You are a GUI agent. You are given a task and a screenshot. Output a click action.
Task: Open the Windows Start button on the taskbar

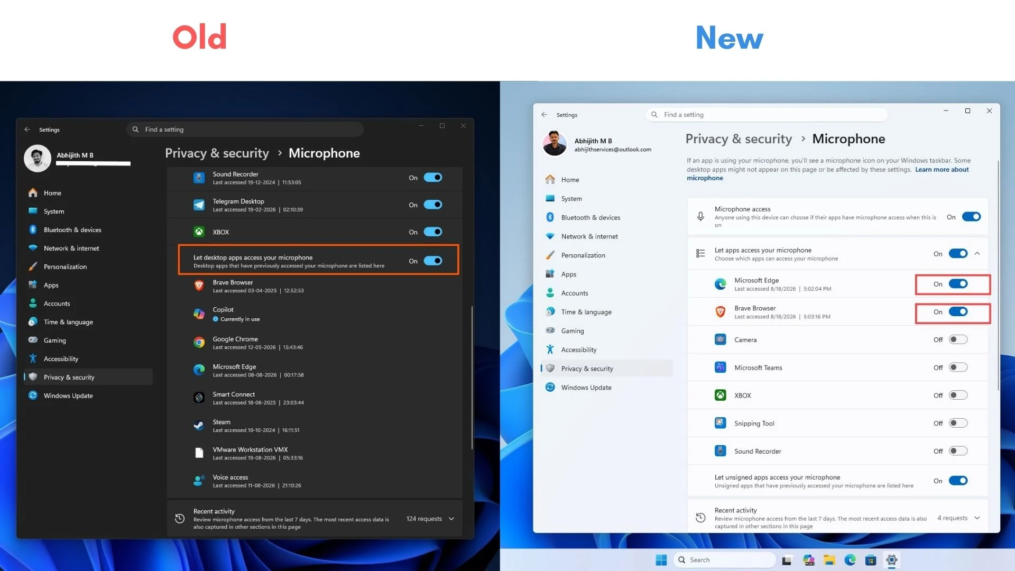click(661, 560)
